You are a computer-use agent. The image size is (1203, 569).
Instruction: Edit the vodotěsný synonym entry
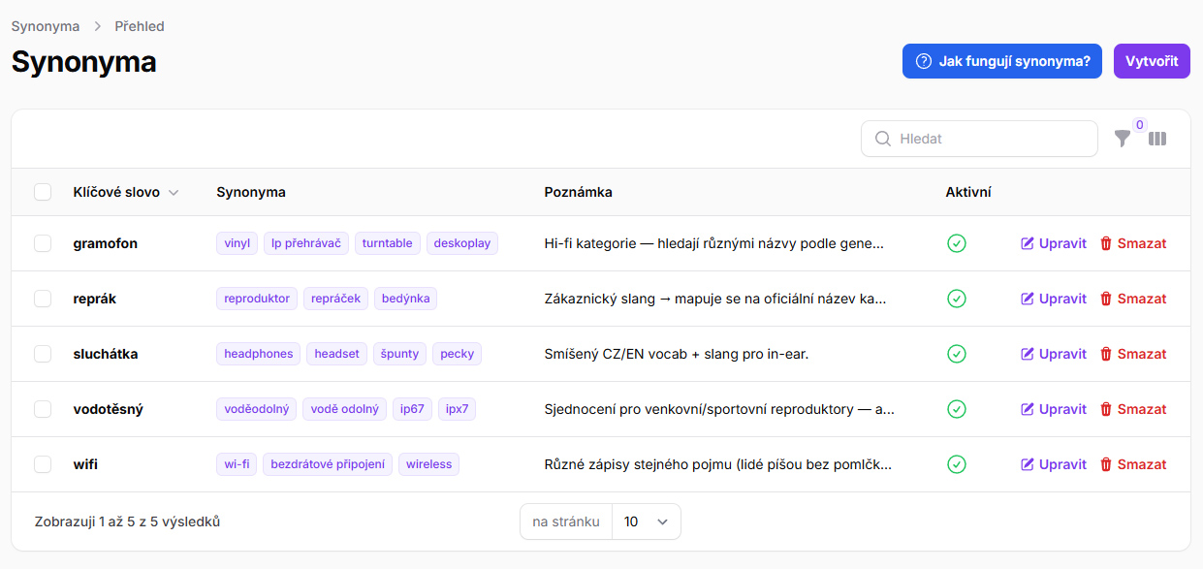1054,409
